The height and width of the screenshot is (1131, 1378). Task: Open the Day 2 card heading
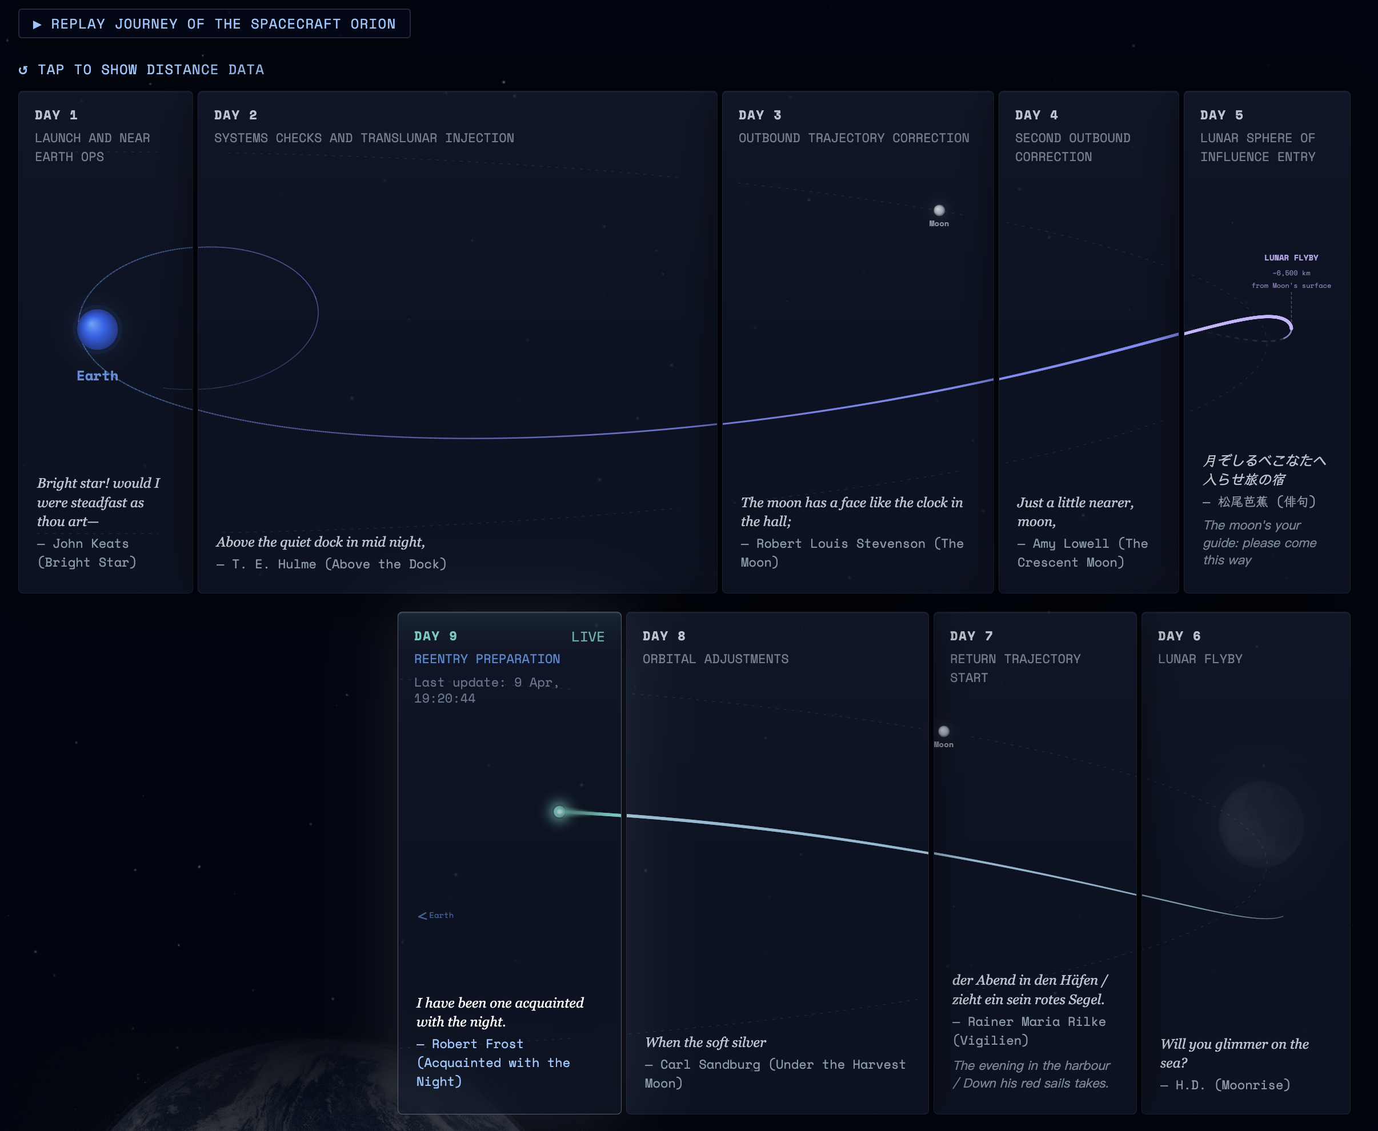(236, 115)
